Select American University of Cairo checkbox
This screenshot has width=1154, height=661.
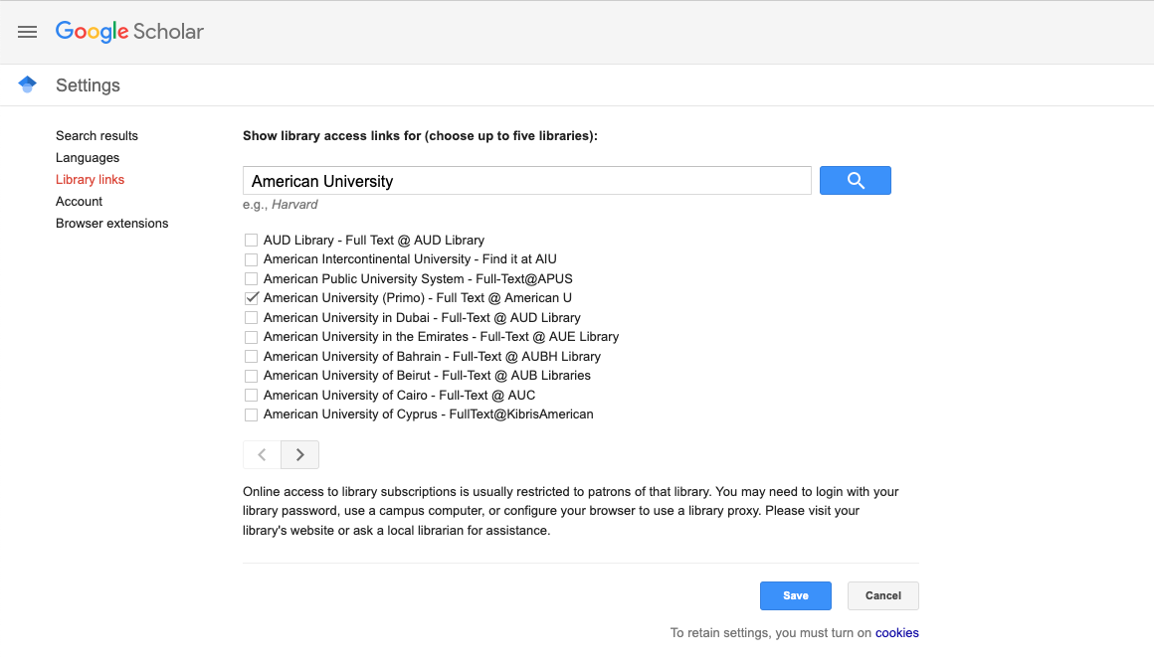[251, 395]
